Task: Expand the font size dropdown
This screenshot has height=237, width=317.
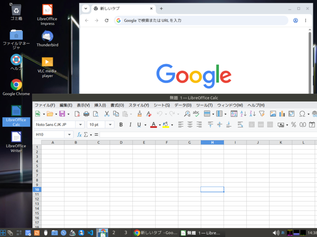Action: pos(110,125)
